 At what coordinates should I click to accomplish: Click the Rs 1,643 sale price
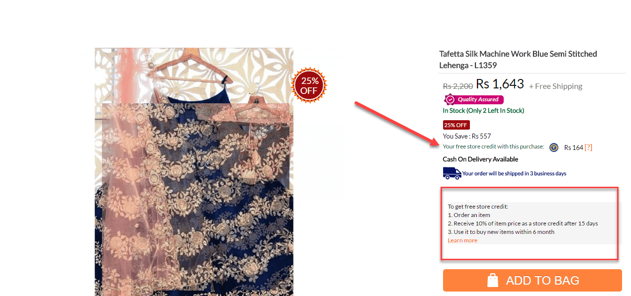(500, 84)
